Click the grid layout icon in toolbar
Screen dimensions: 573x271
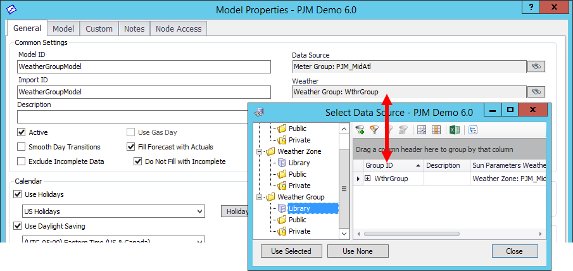pos(422,130)
